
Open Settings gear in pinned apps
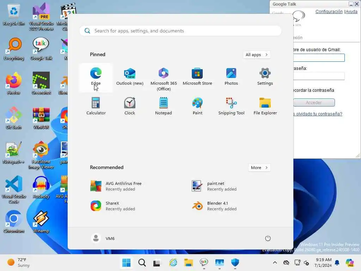[x=265, y=77]
